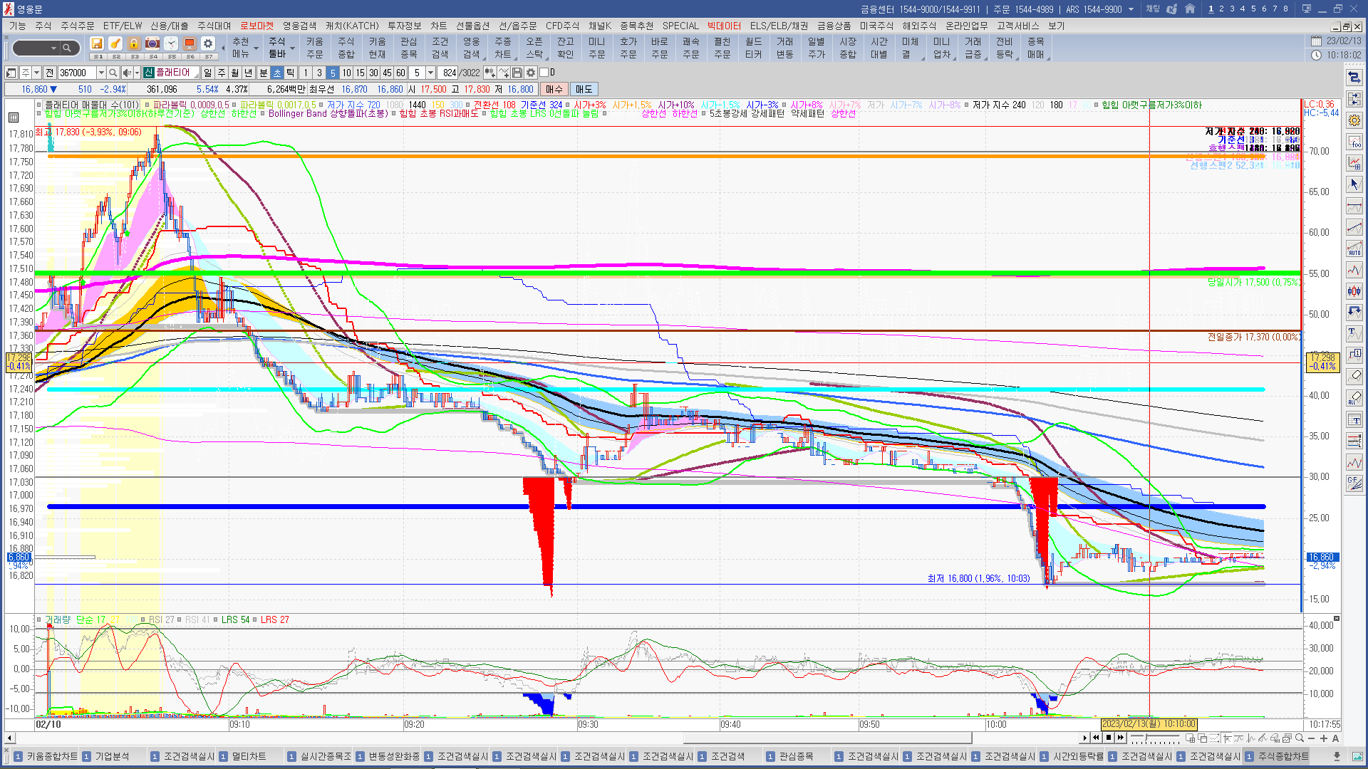Click the chart magnifier icon in bottom toolbar
Viewport: 1368px width, 769px height.
point(1300,738)
